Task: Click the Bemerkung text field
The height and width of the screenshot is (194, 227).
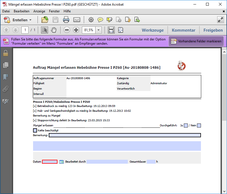Action: [125, 135]
